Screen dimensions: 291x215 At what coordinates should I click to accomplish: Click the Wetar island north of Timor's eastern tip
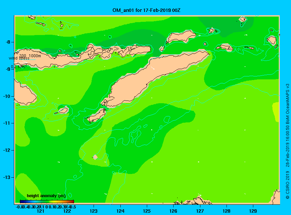[x=181, y=36]
